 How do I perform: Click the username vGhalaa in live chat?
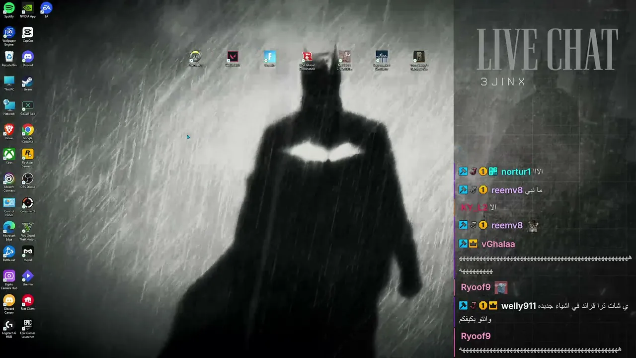tap(498, 244)
